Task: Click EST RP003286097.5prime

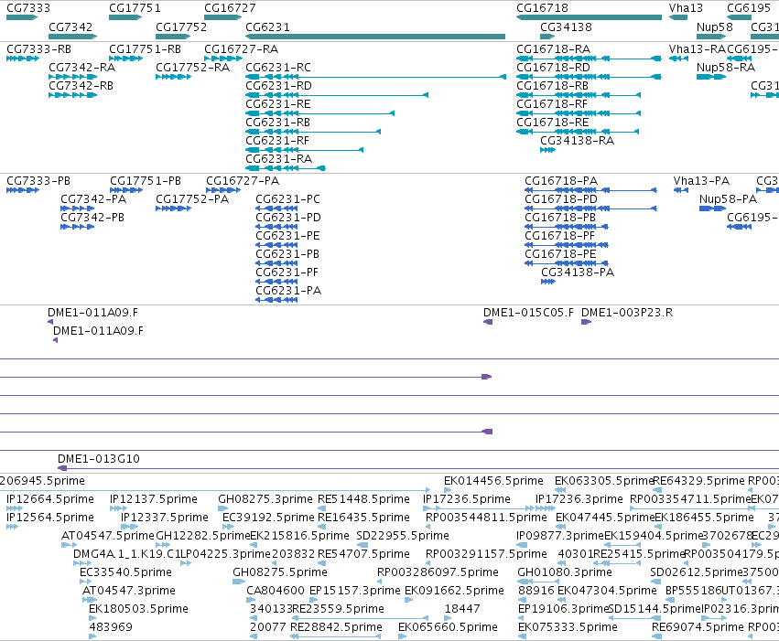Action: [x=438, y=572]
